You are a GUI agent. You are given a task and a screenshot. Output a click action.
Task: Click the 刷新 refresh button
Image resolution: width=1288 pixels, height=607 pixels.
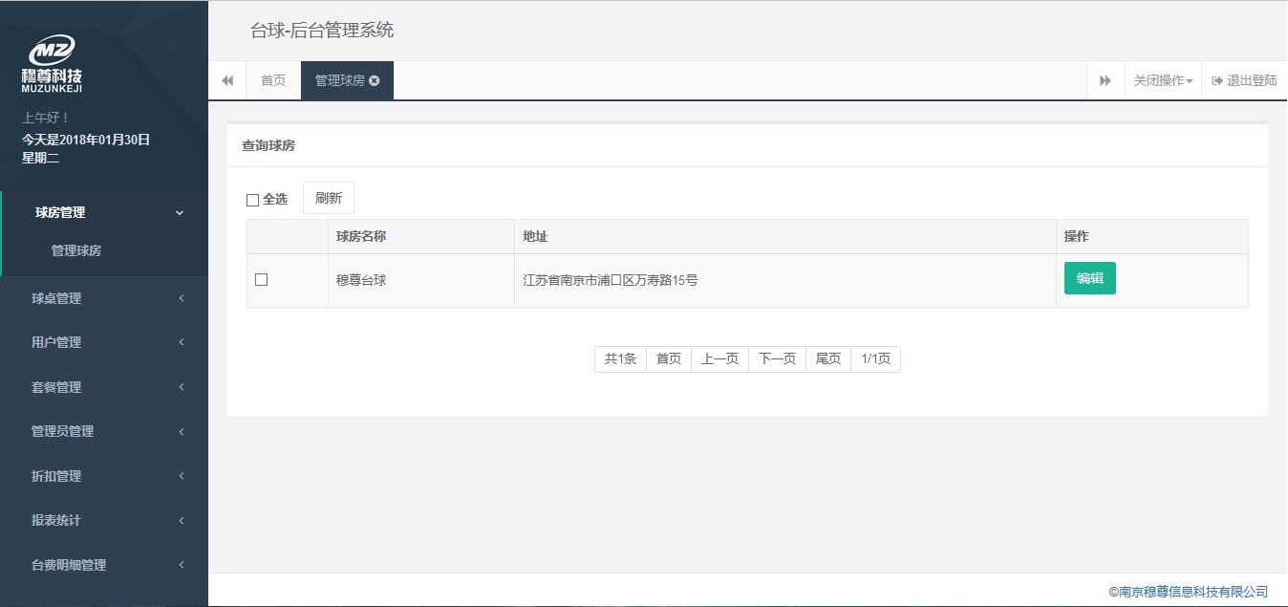tap(328, 198)
